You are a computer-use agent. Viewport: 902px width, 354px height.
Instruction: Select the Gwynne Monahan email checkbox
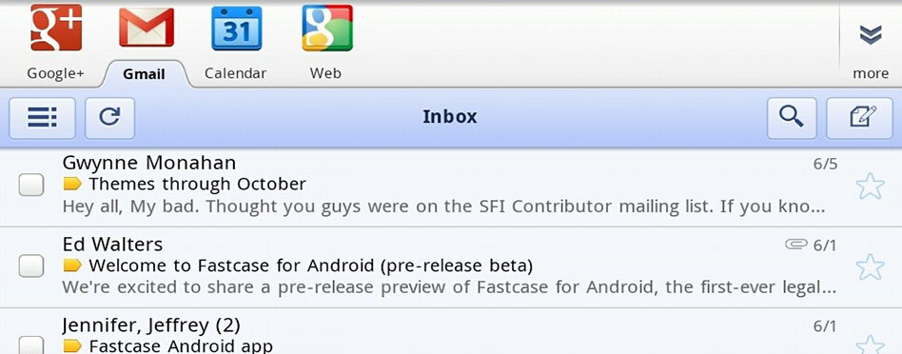coord(31,186)
